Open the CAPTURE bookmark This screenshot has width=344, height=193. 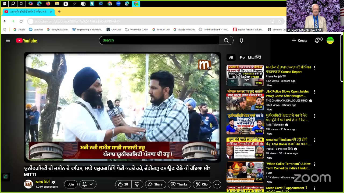pos(114,29)
